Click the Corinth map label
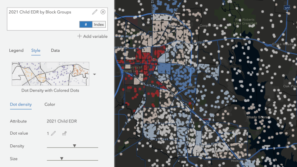The width and height of the screenshot is (297, 167). click(x=232, y=131)
